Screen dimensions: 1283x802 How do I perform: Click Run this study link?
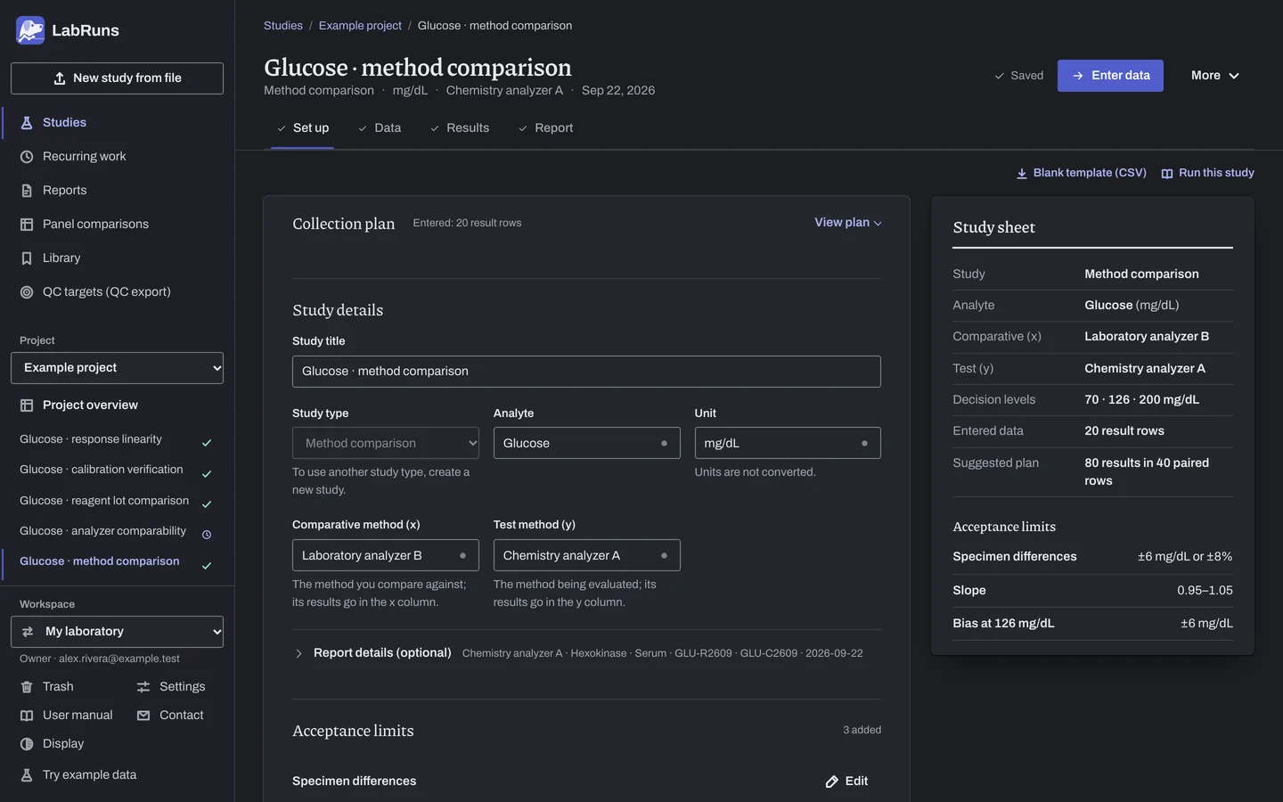click(1207, 173)
